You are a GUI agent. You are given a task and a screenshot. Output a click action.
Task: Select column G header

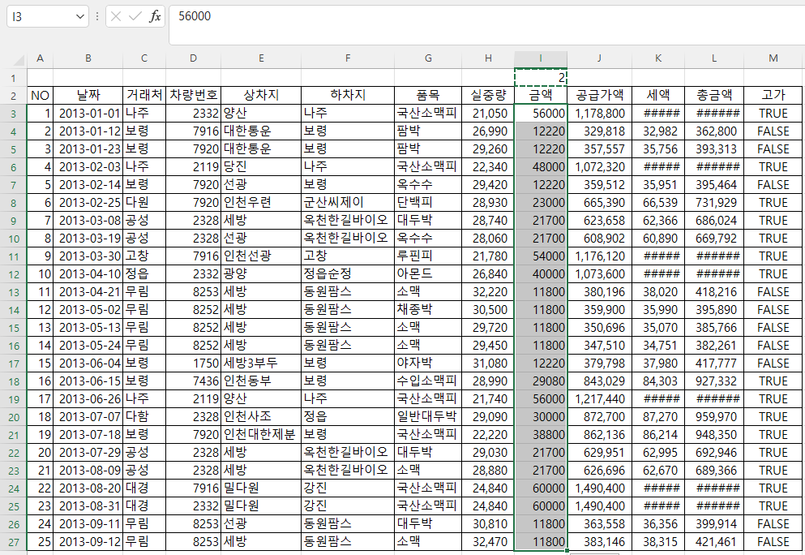428,58
